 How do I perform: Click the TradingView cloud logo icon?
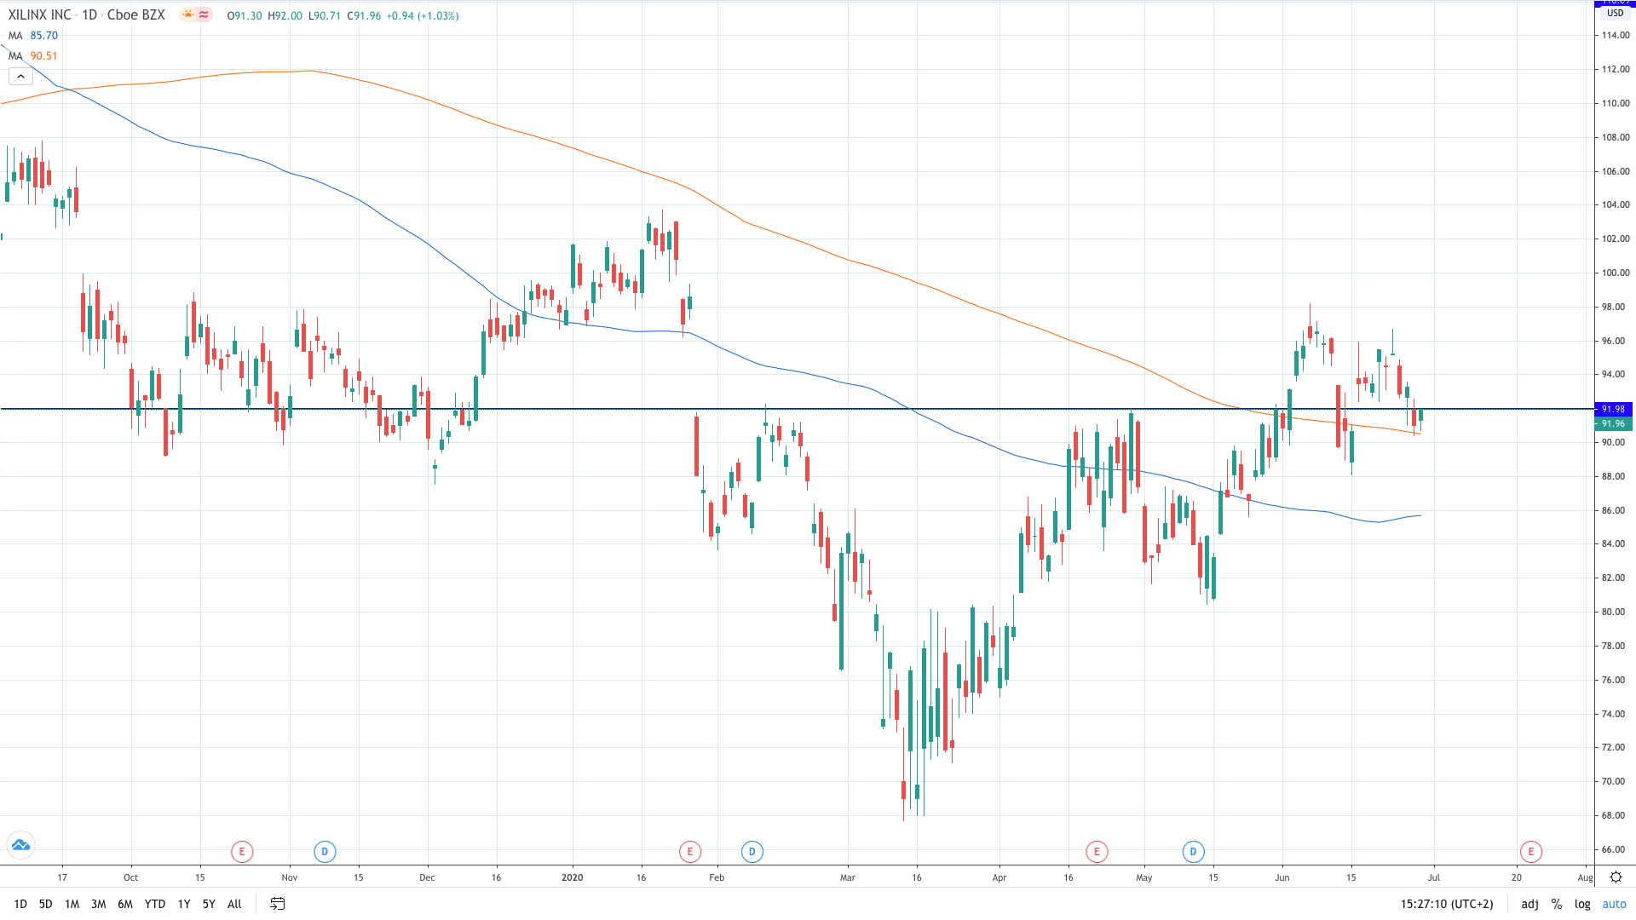20,845
